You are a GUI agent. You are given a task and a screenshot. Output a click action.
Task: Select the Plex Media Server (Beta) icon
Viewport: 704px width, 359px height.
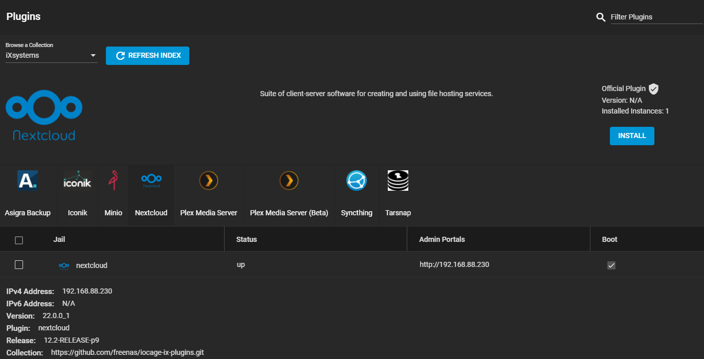(289, 181)
